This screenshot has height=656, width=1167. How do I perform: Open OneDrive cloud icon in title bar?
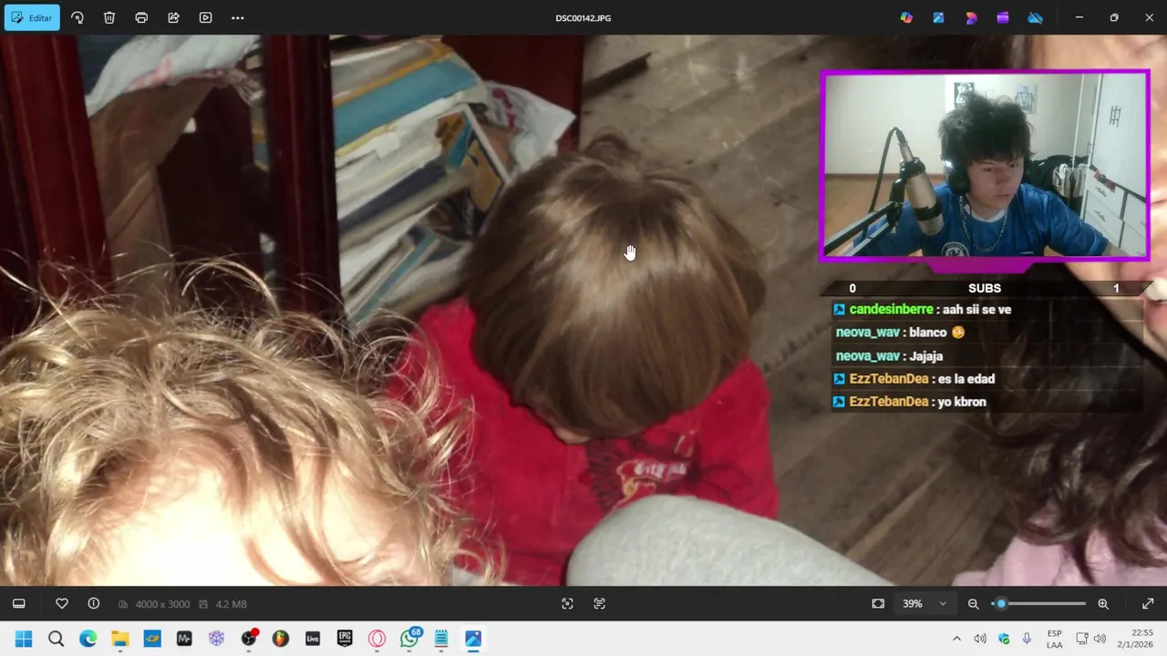tap(1035, 17)
